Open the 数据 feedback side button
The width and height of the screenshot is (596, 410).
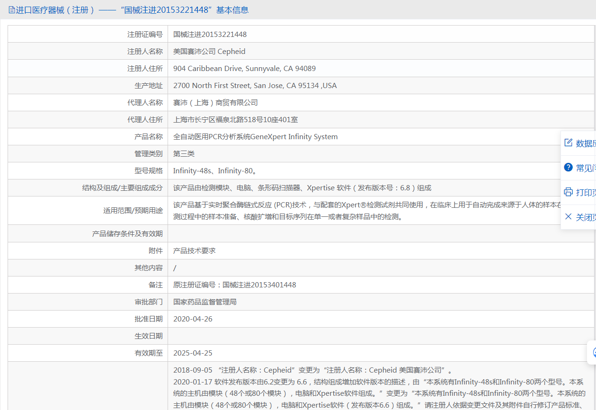(x=578, y=143)
